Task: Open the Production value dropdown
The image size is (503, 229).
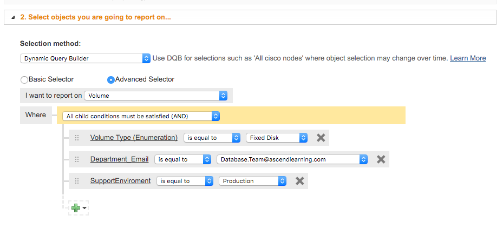Action: [252, 181]
